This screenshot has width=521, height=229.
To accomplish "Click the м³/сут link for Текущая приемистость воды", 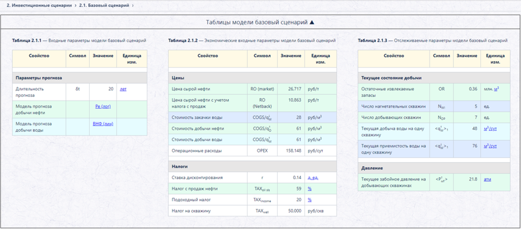I will coord(490,146).
